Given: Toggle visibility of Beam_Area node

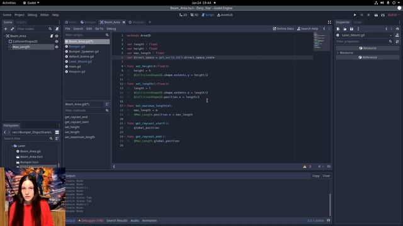Looking at the screenshot, I should [57, 36].
